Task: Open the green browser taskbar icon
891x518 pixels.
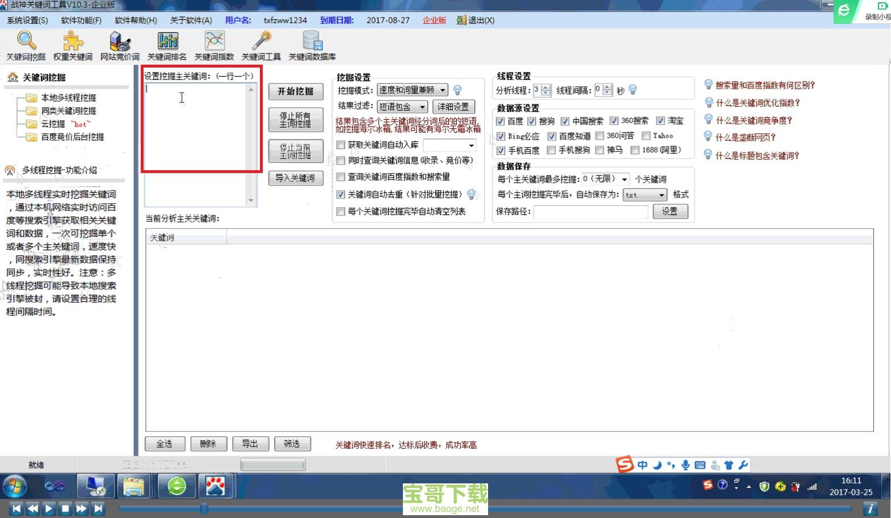Action: coord(176,486)
